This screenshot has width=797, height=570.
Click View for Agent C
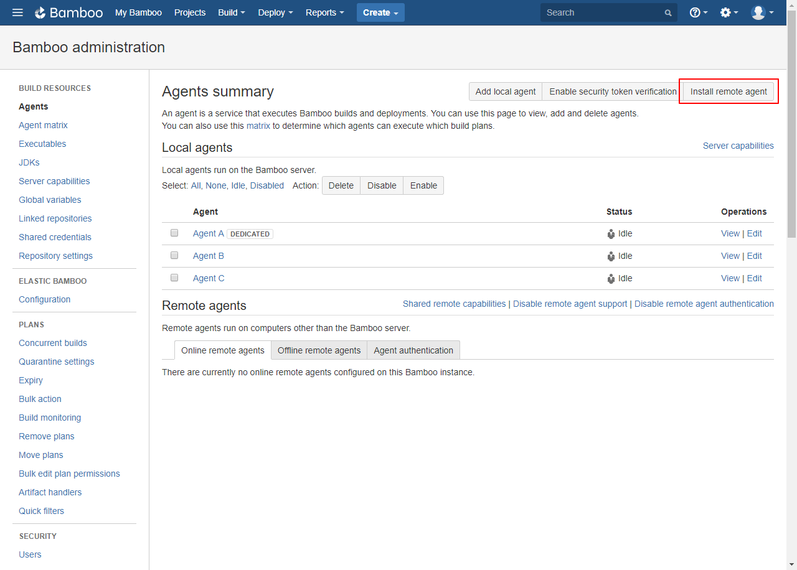pyautogui.click(x=730, y=278)
